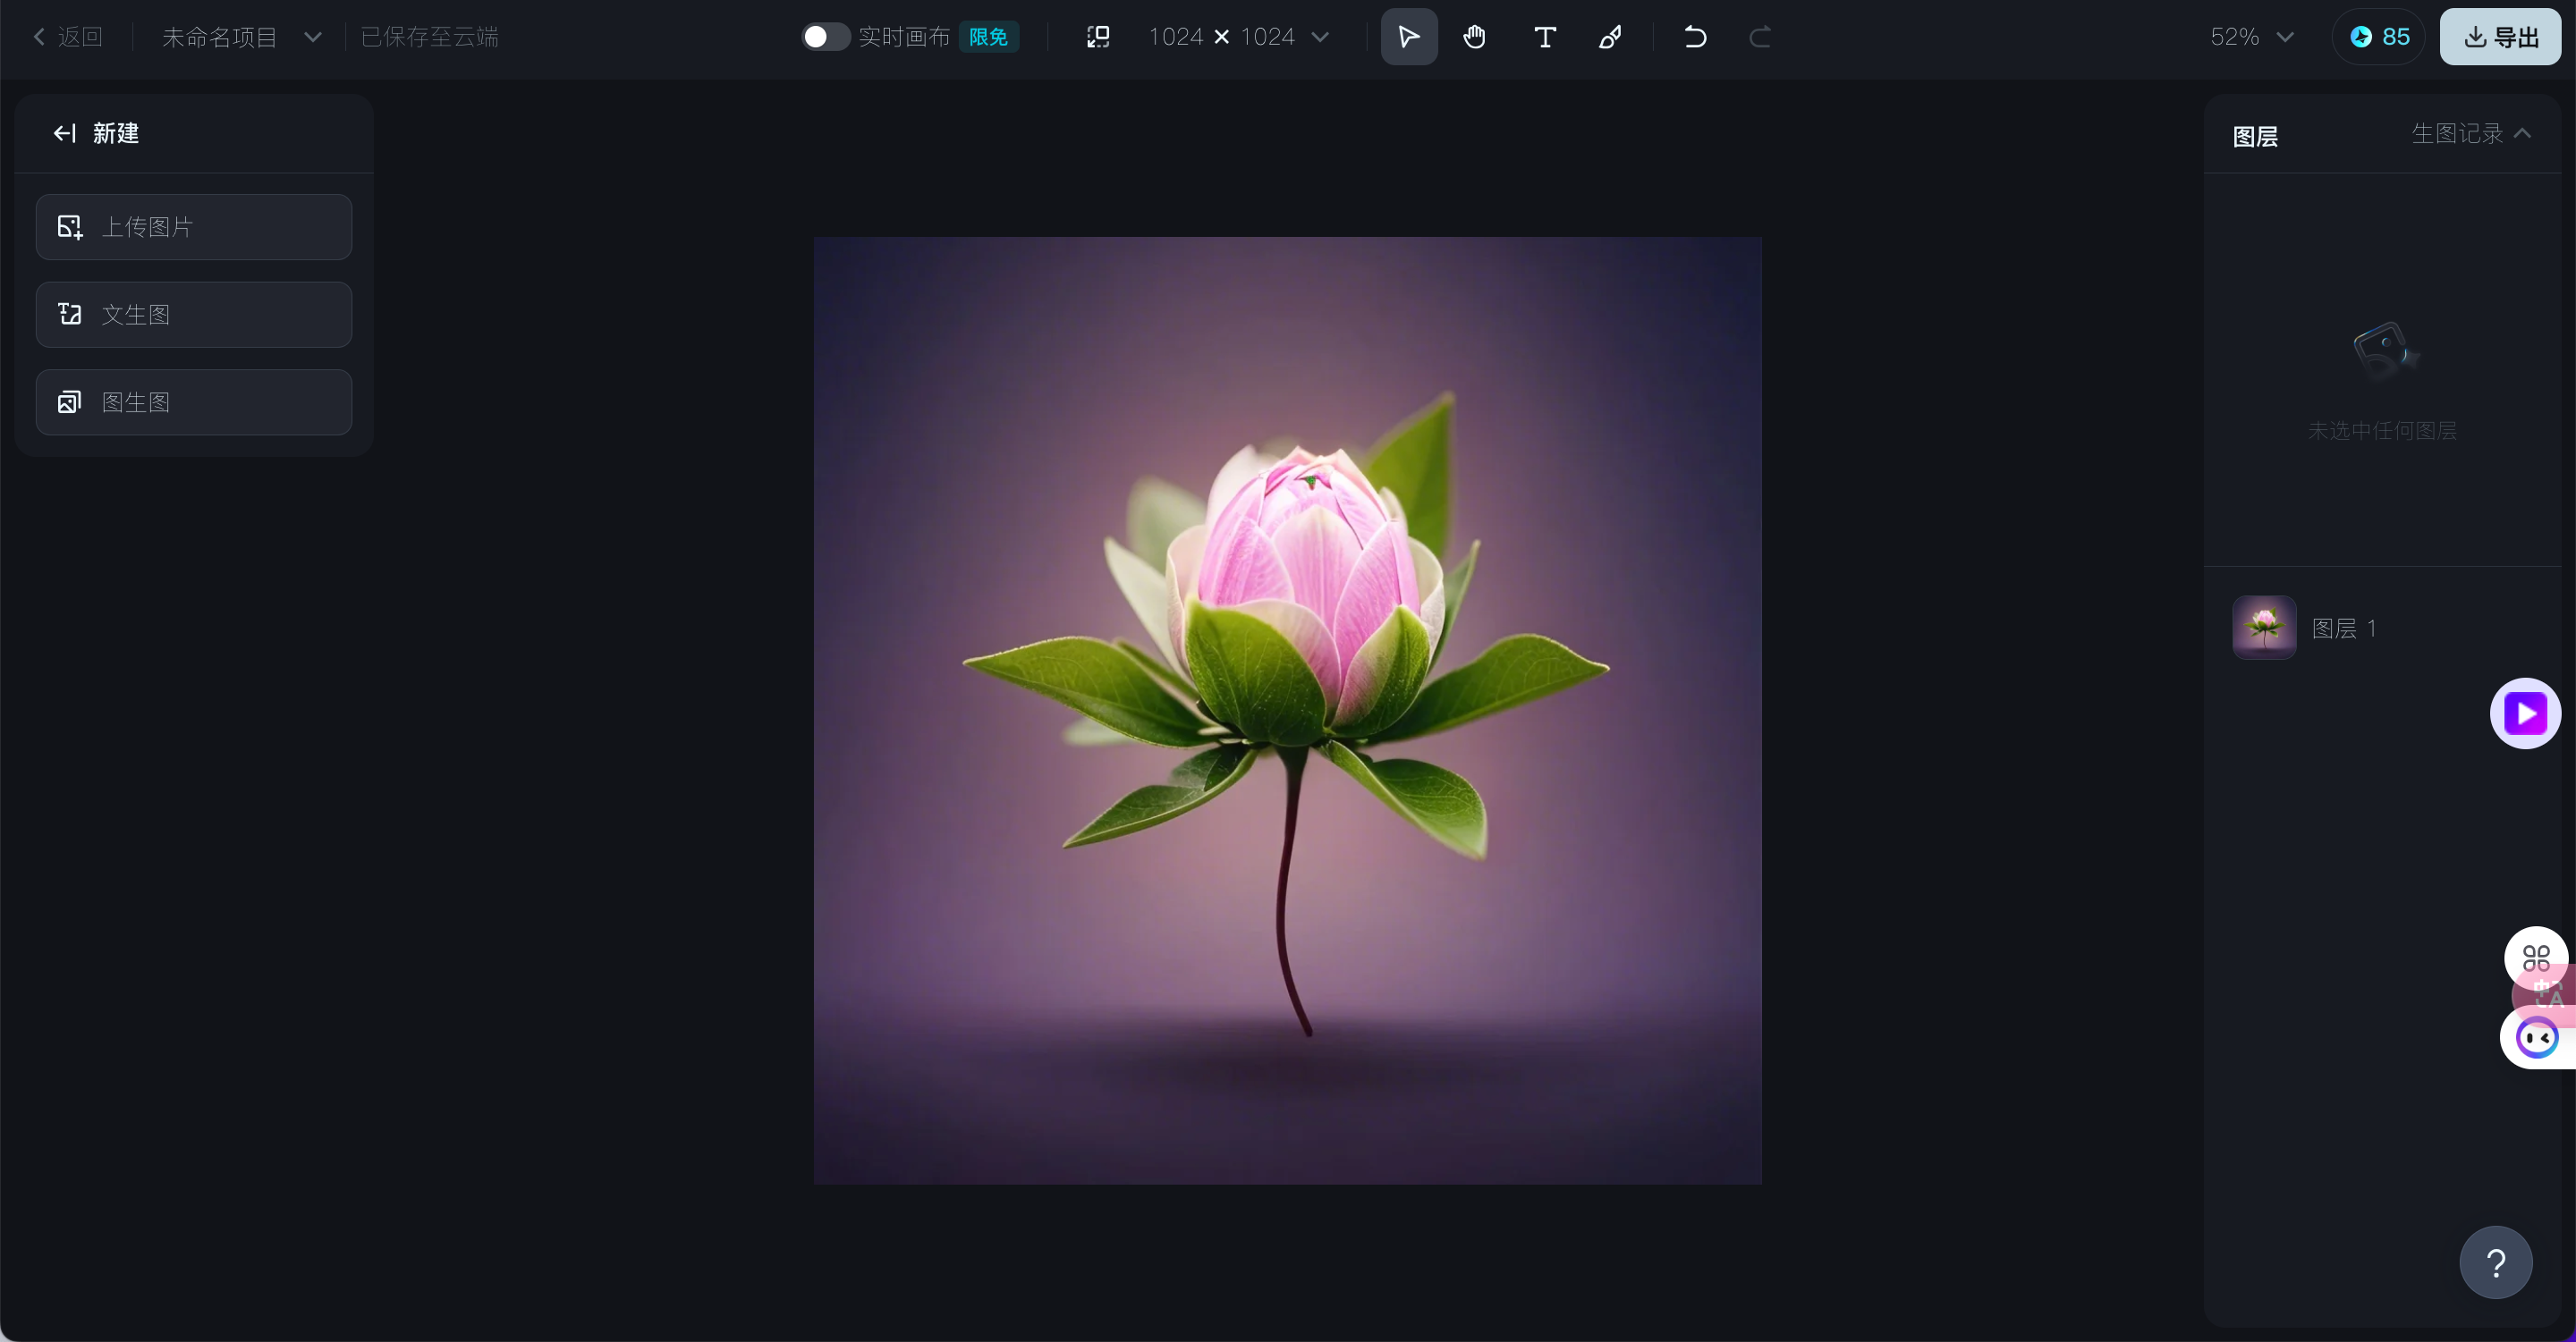Expand the 生图记录 generation history
Image resolution: width=2576 pixels, height=1342 pixels.
click(2471, 133)
